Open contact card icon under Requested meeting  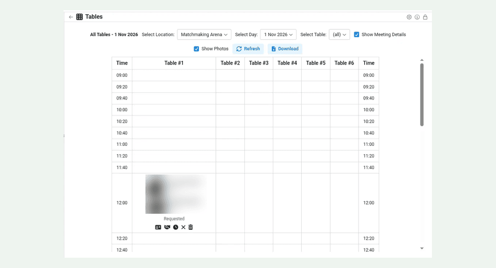click(x=158, y=227)
